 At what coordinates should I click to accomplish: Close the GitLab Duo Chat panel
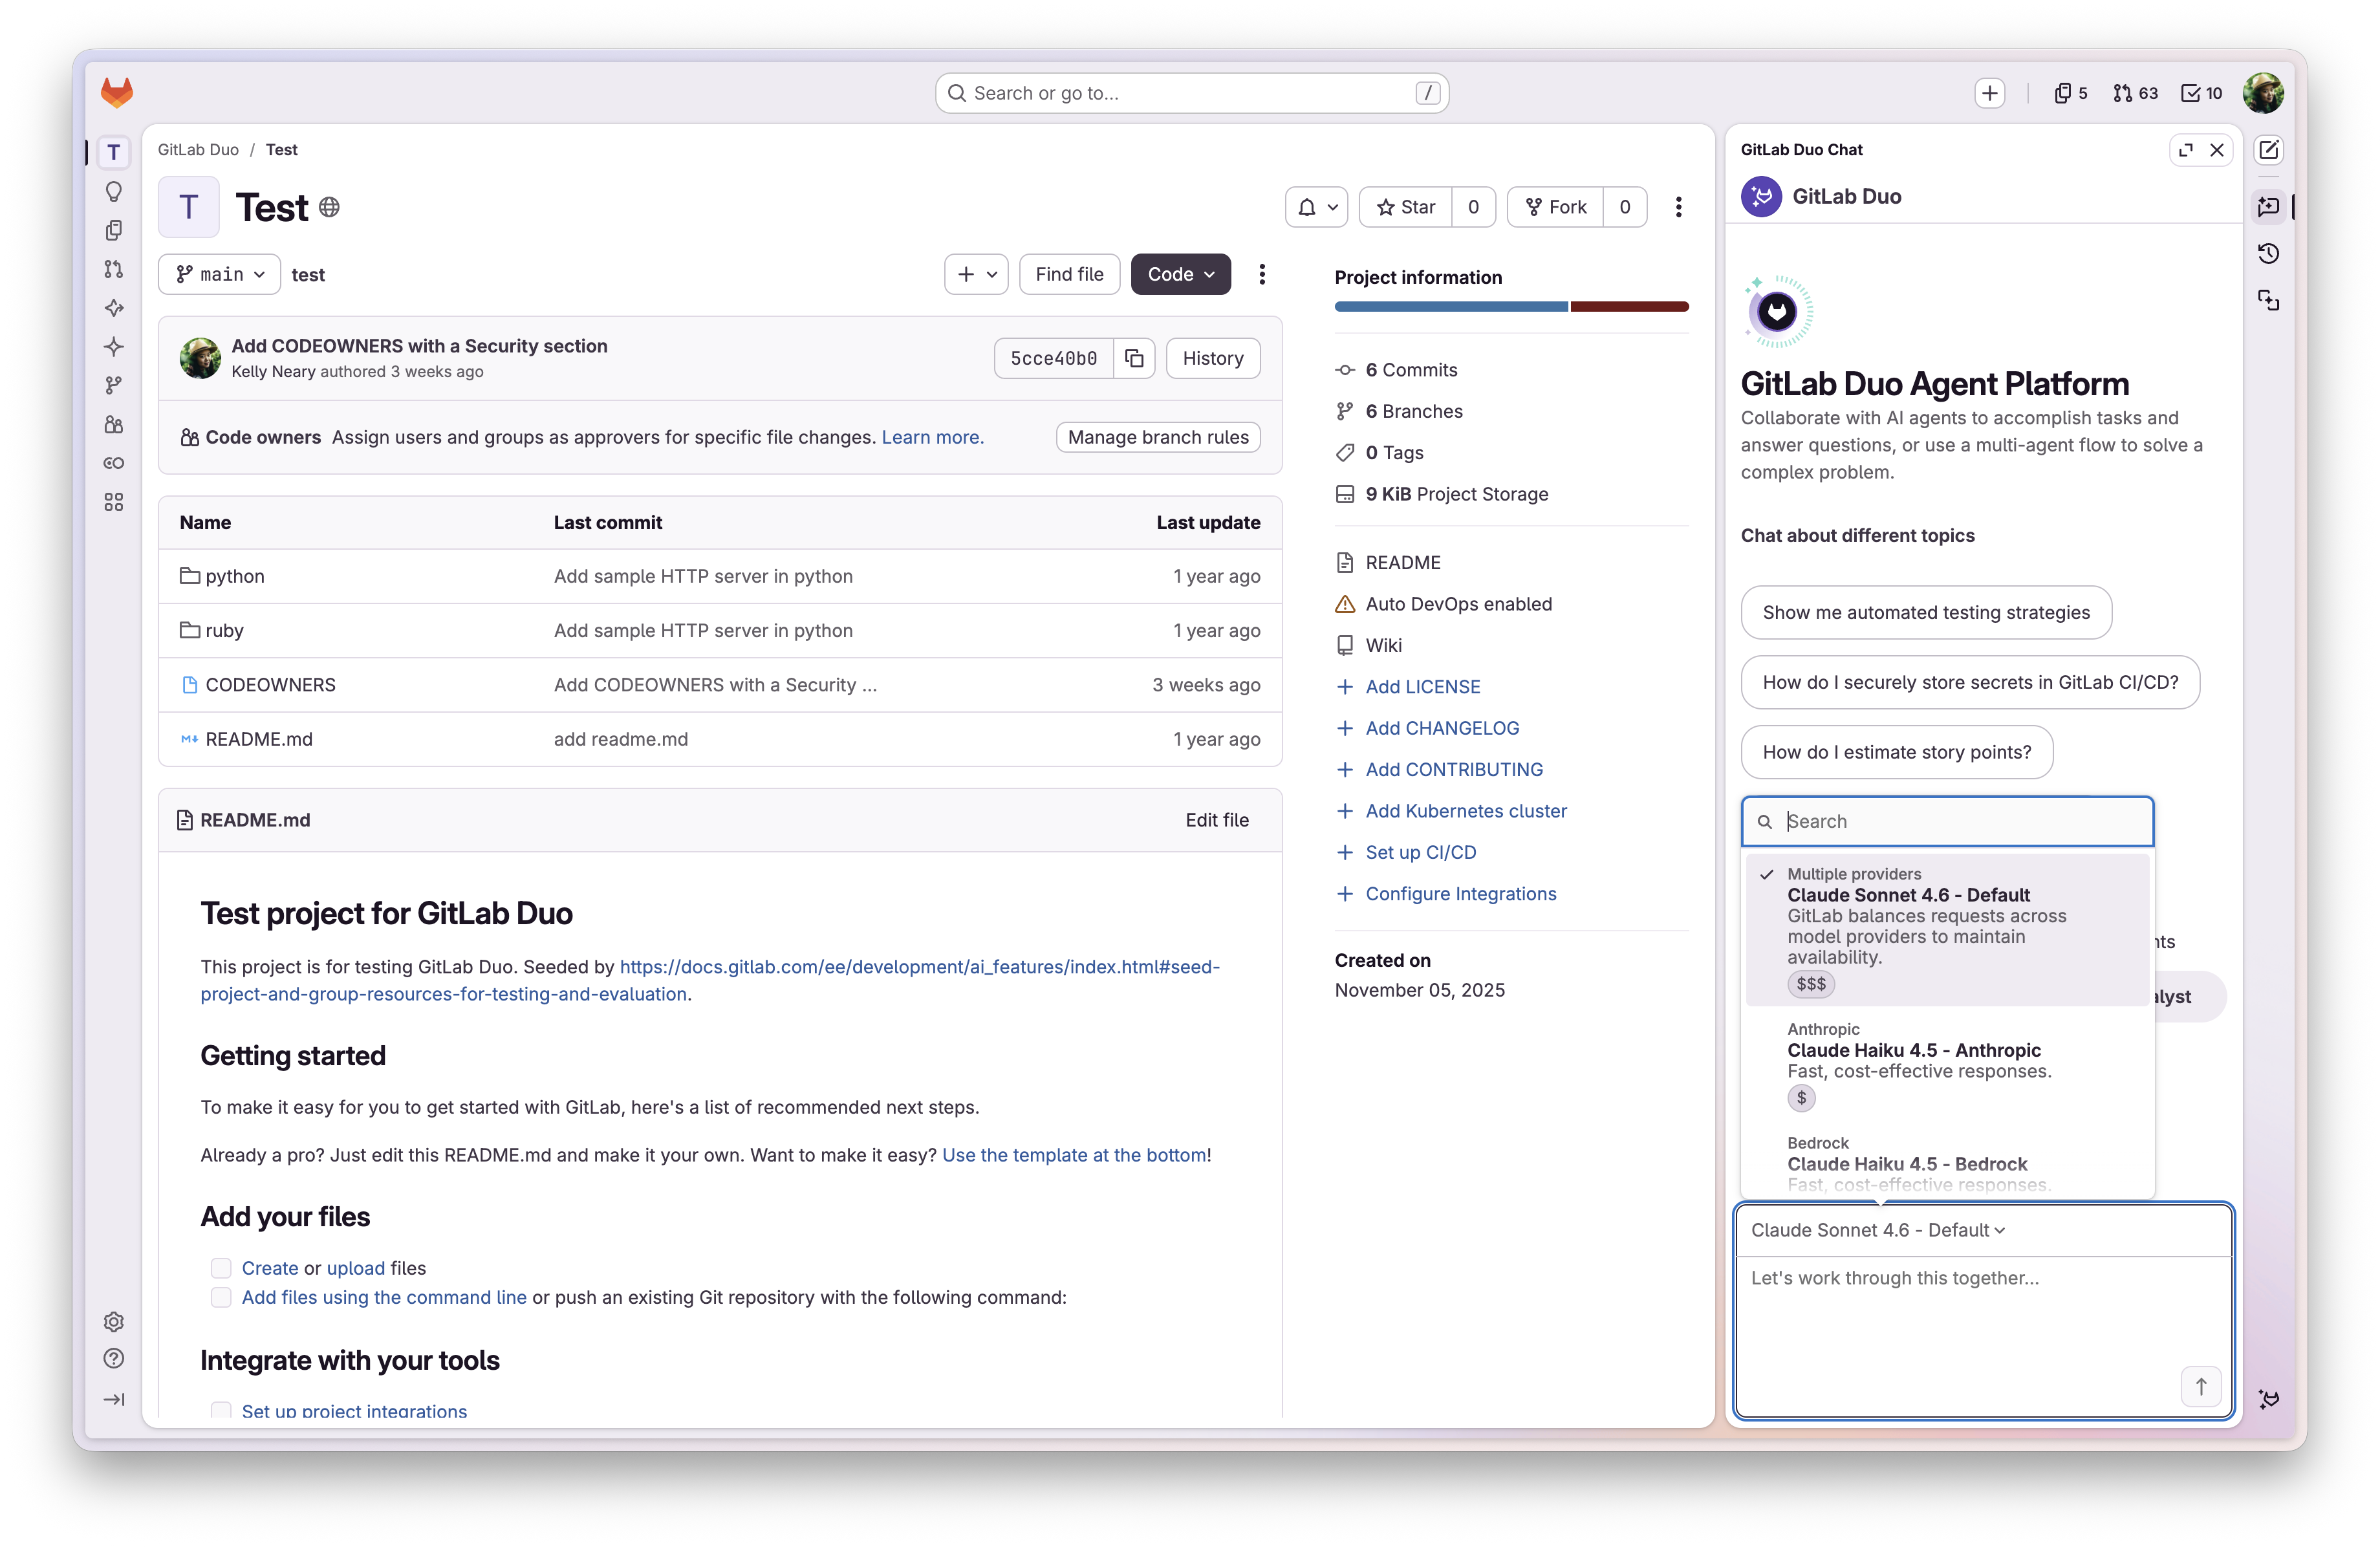pyautogui.click(x=2217, y=149)
